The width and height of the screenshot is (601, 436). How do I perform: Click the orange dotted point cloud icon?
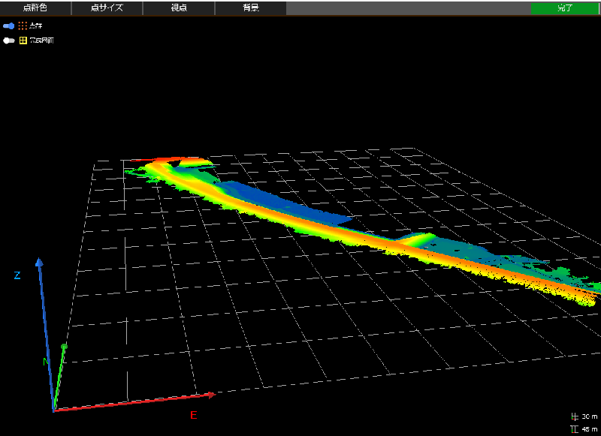click(23, 26)
